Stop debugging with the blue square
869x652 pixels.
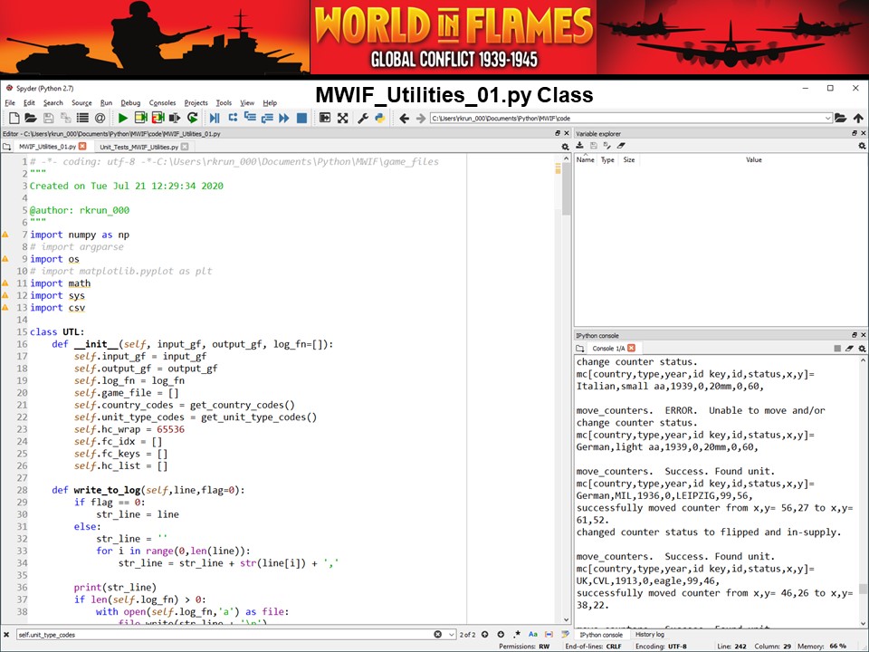tap(301, 118)
